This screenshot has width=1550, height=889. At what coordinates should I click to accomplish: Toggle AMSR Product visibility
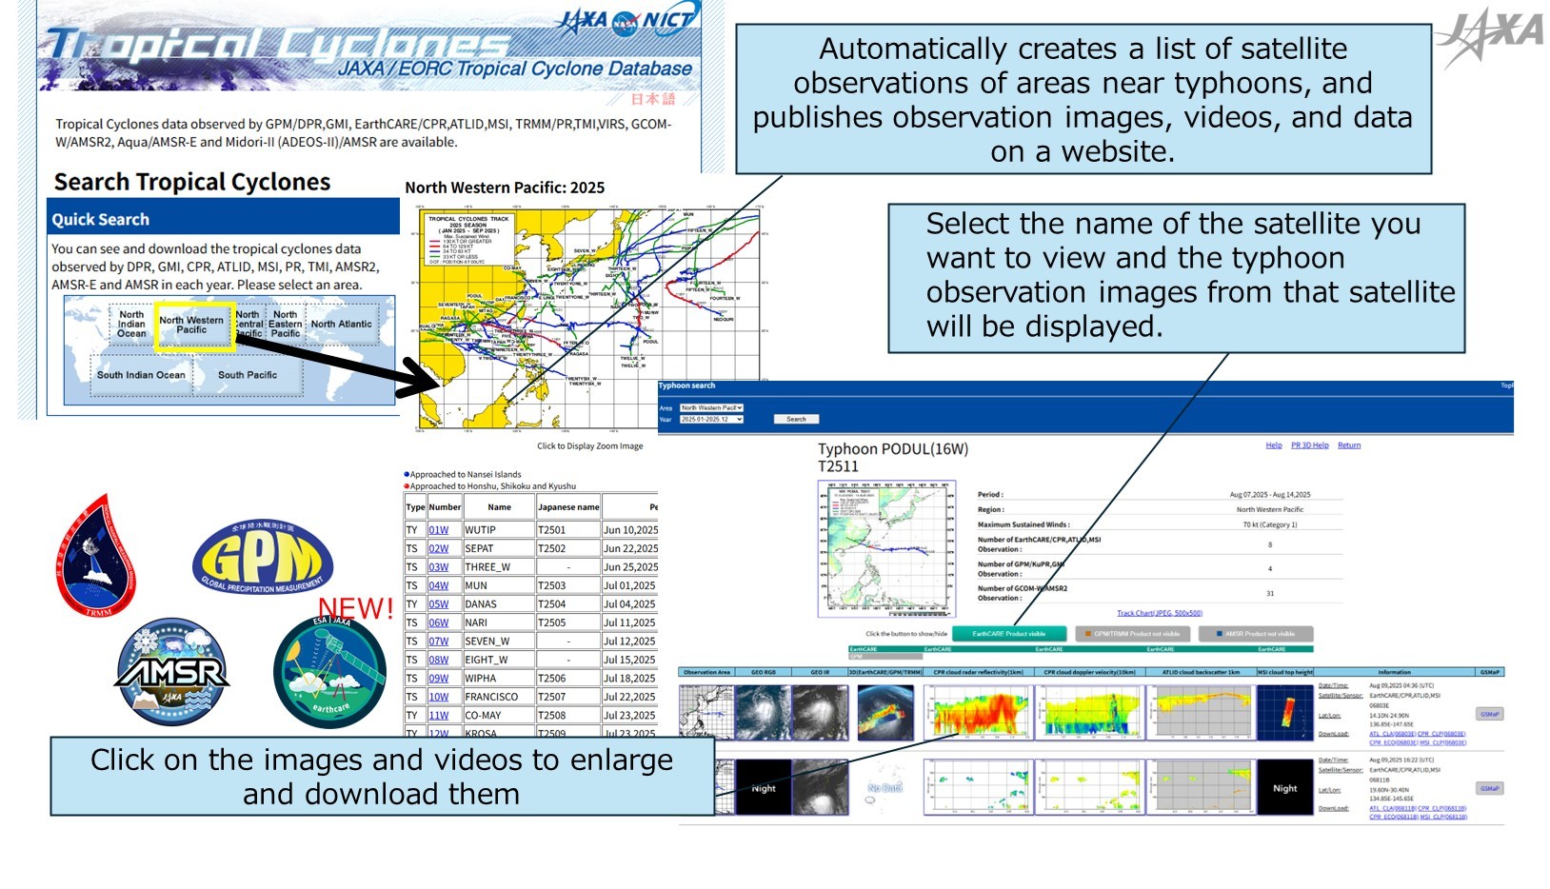(1255, 633)
